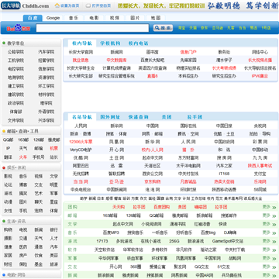Screen dimensions: 279x279
Task: Expand more links in 游戏 row
Action: 269,241
